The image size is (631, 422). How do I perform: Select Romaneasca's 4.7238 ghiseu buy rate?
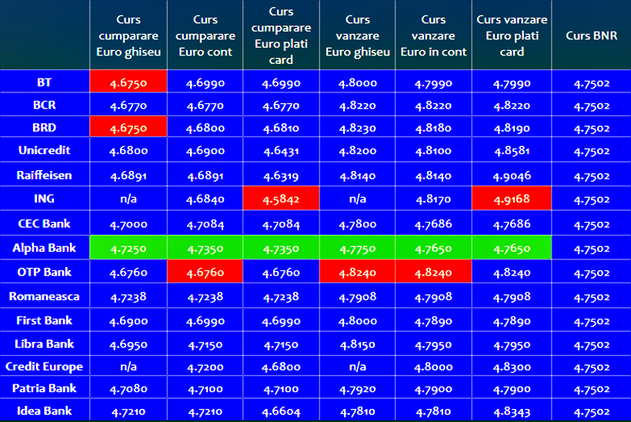[129, 297]
